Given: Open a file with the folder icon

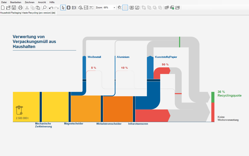Looking at the screenshot, I should pos(8,7).
